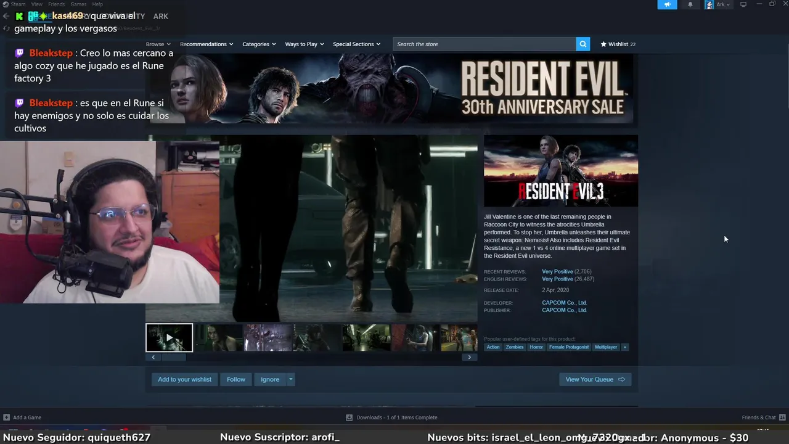789x444 pixels.
Task: Click the Ignore button
Action: (x=270, y=379)
